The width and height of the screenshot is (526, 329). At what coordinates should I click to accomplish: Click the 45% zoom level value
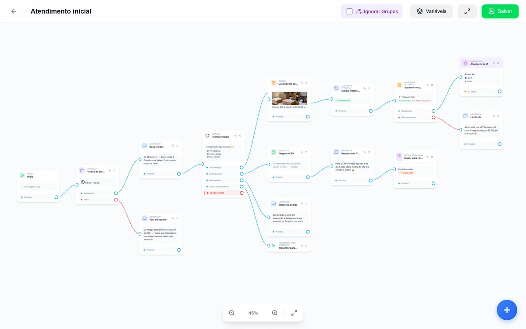253,313
